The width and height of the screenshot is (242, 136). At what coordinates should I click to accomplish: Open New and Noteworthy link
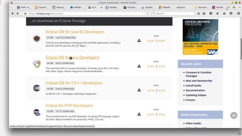[199, 81]
